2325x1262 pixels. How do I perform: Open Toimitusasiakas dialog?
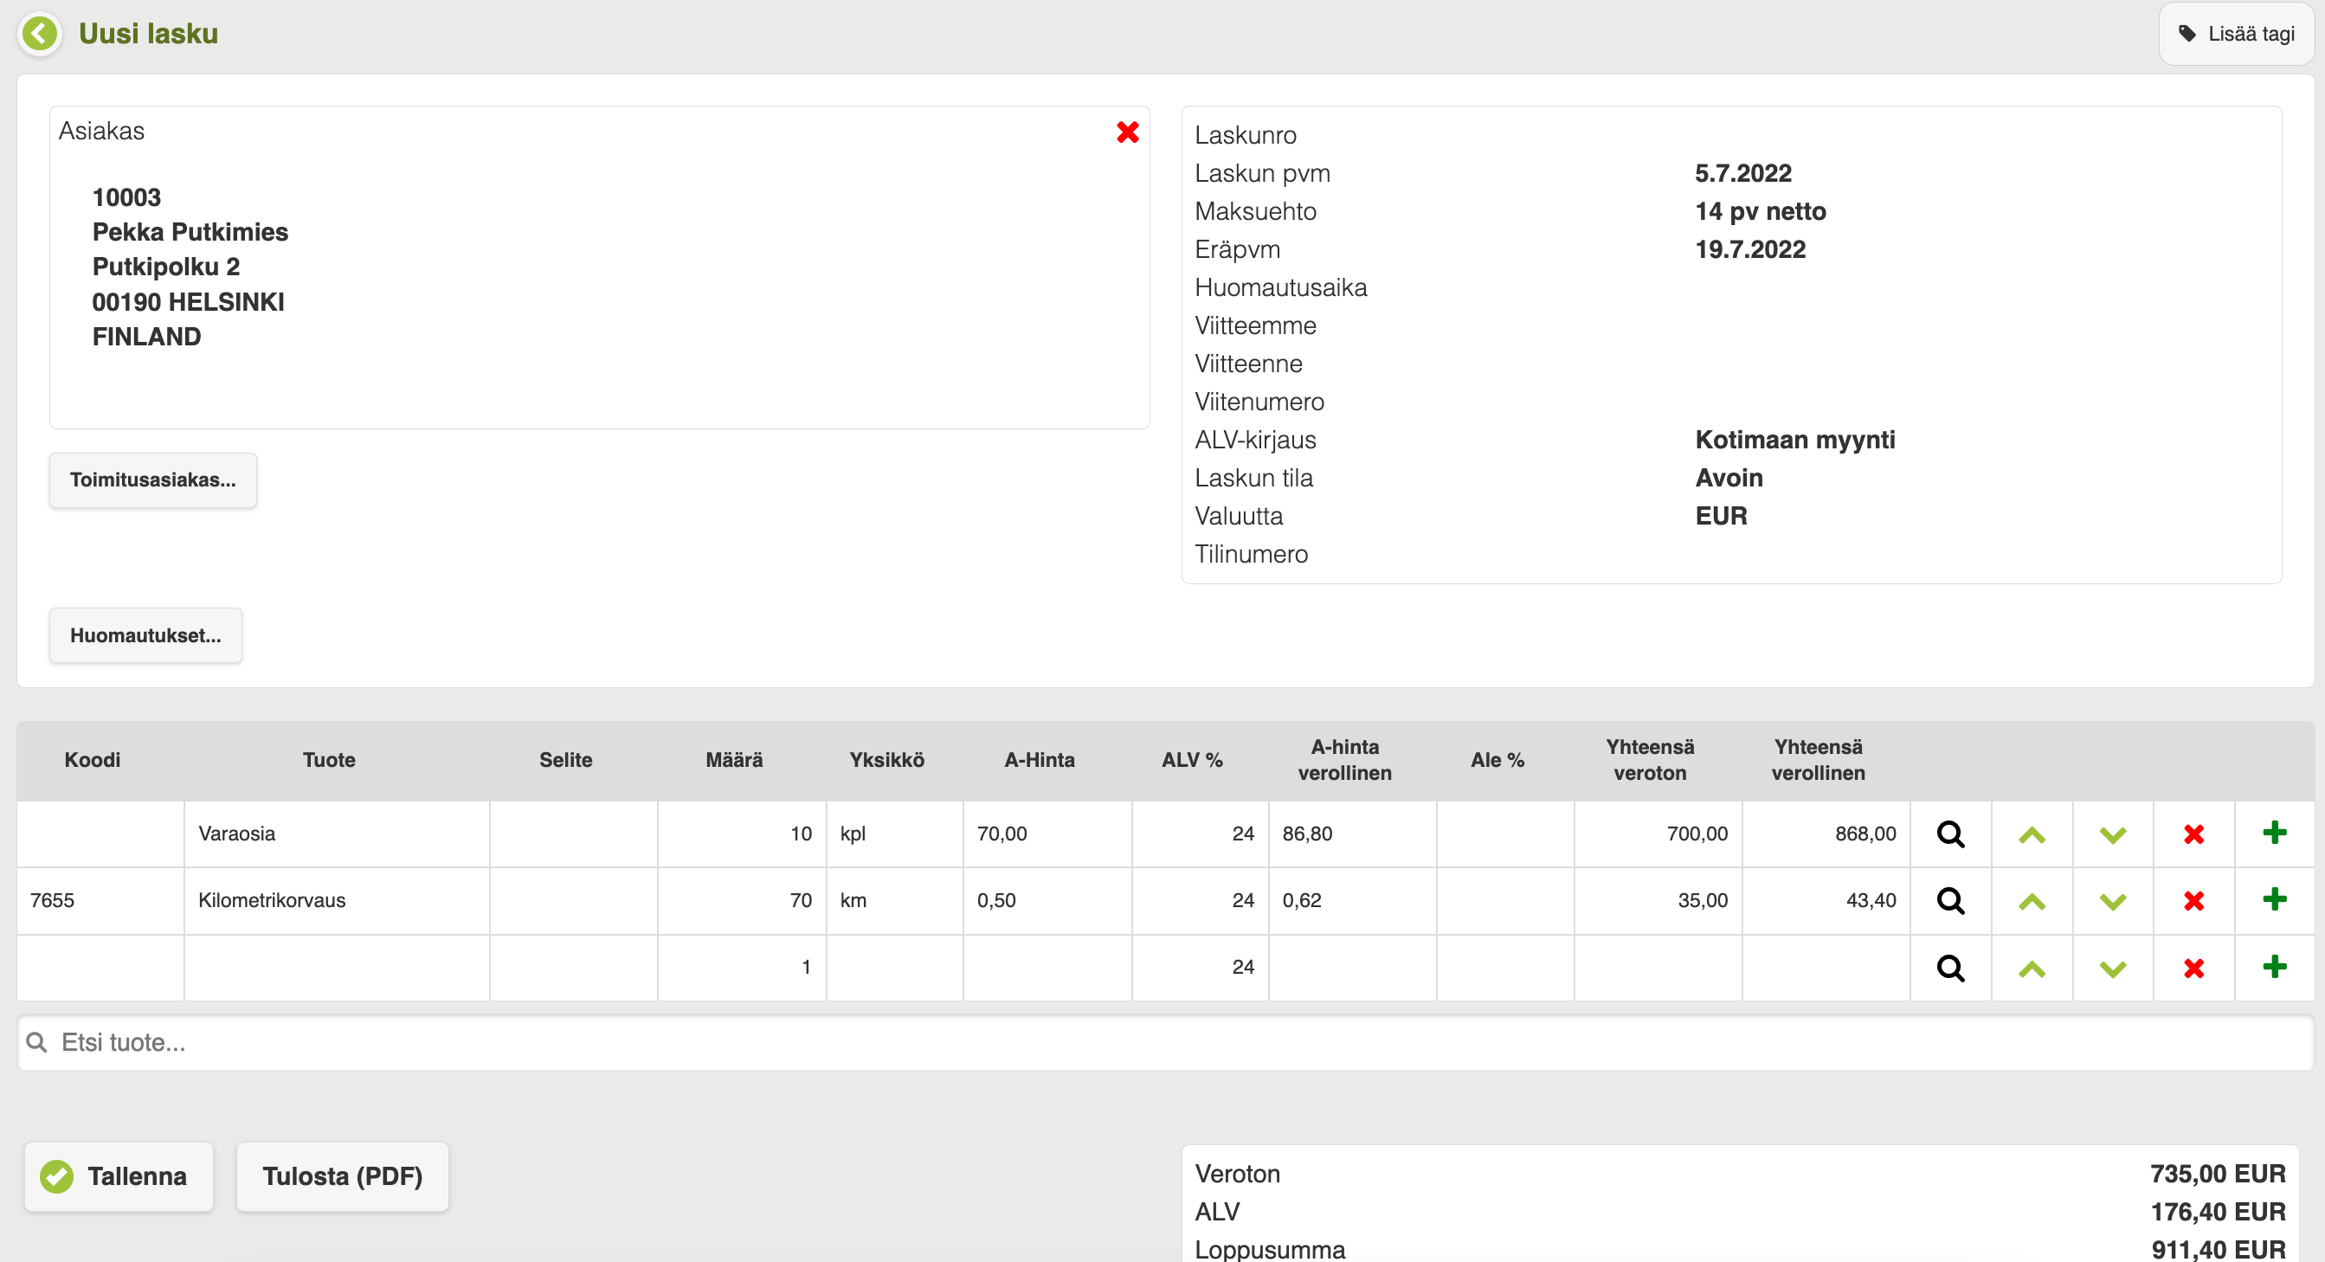(153, 480)
